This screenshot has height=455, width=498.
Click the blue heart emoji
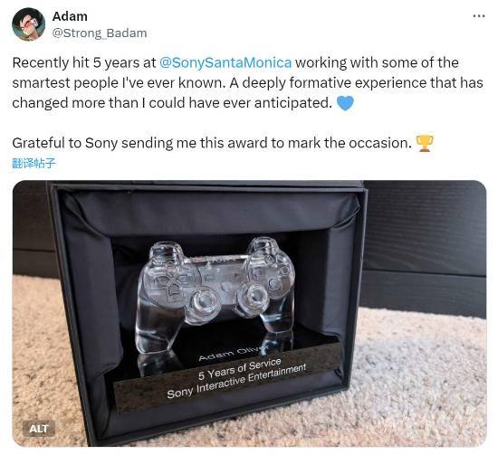pos(345,103)
